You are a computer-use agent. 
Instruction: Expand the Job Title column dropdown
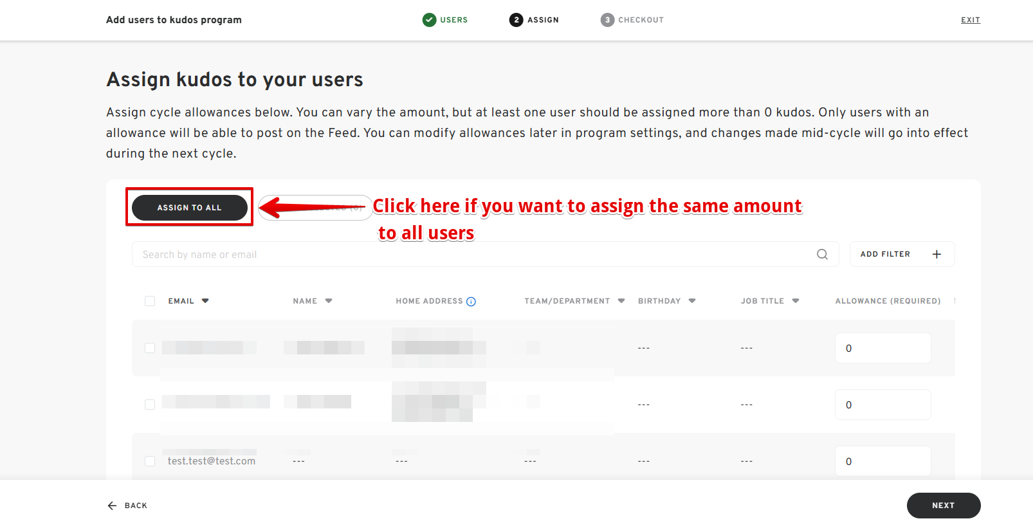point(796,301)
